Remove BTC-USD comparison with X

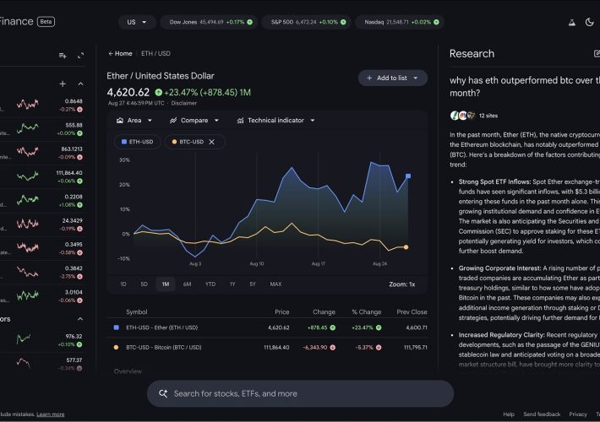(211, 142)
